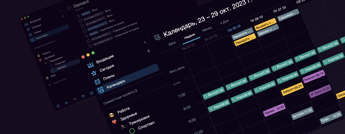Check the 24 октября 08:30 Упражнения task
345x134 pixels.
point(90,46)
